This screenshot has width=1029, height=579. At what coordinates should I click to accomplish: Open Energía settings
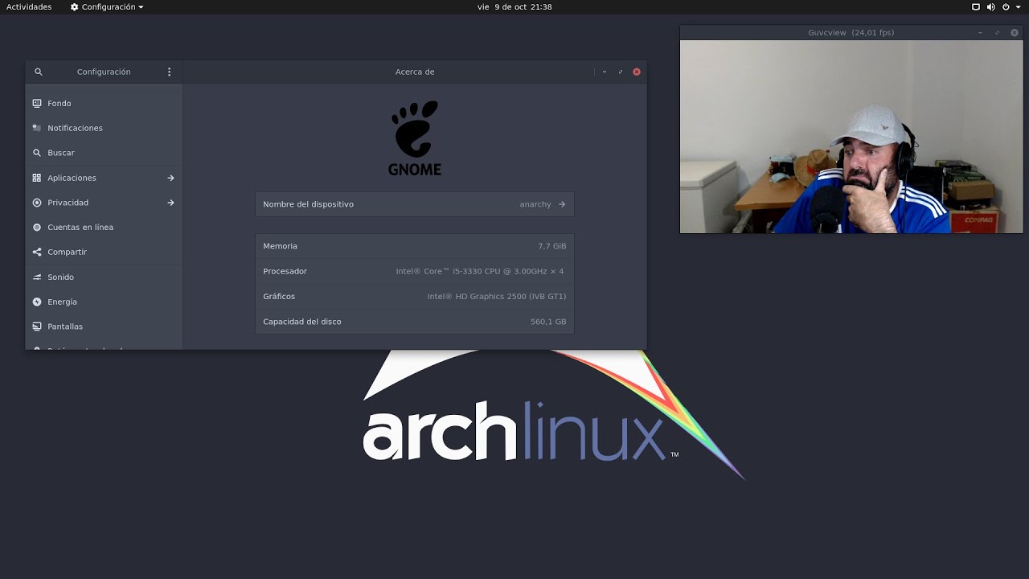104,302
